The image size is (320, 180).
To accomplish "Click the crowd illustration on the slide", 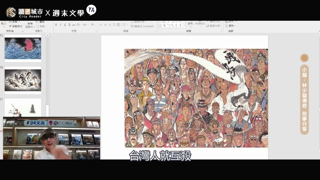I will 196,98.
